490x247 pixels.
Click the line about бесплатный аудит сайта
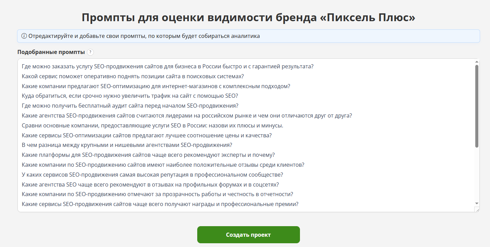(130, 106)
